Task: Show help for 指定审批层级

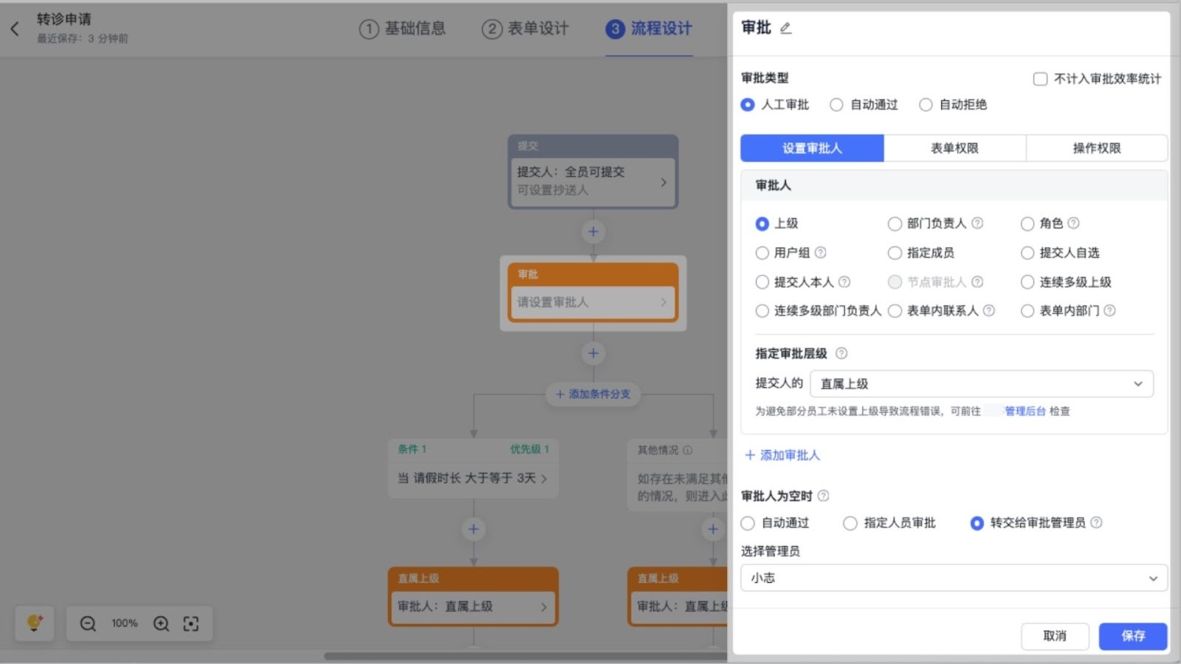Action: tap(841, 353)
